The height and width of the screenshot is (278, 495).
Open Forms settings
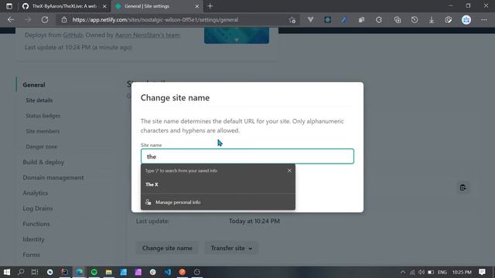pos(31,255)
